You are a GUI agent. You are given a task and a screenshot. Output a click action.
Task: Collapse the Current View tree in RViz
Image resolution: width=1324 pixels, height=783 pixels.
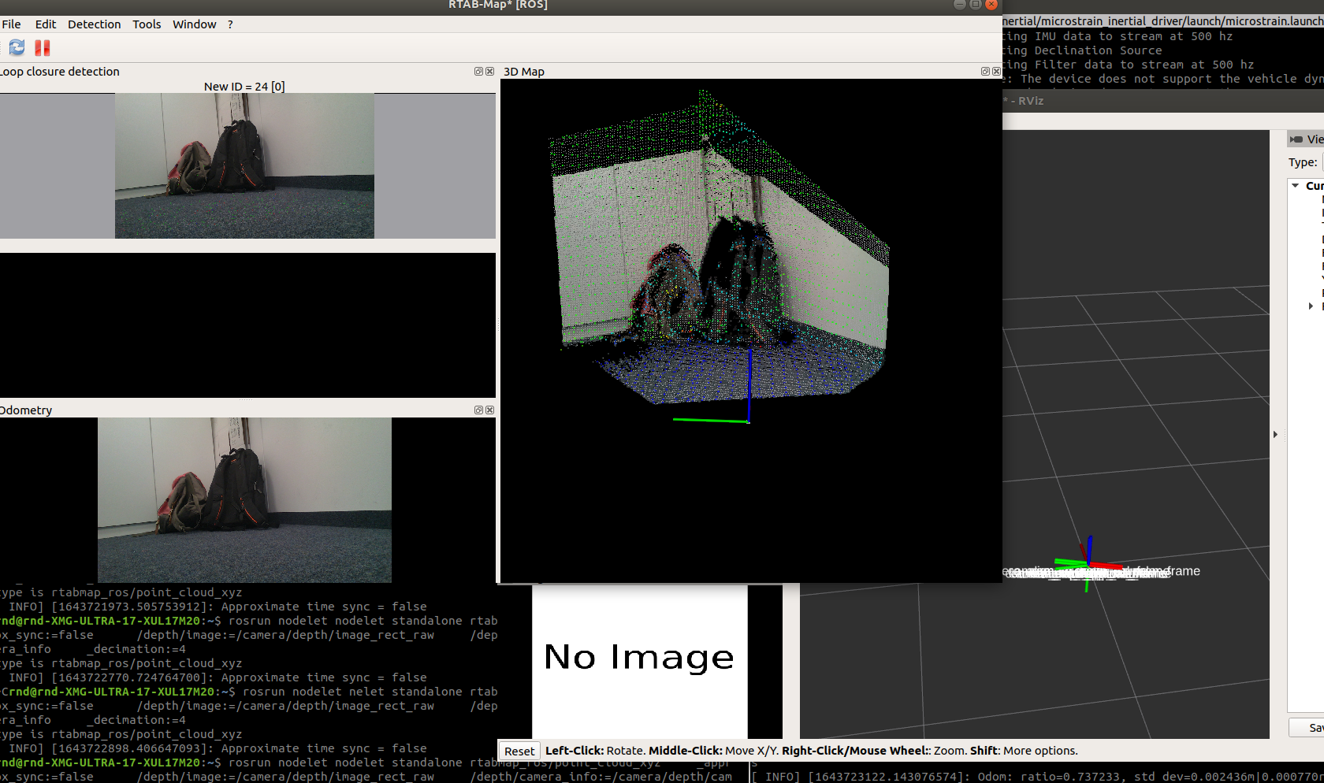tap(1296, 186)
